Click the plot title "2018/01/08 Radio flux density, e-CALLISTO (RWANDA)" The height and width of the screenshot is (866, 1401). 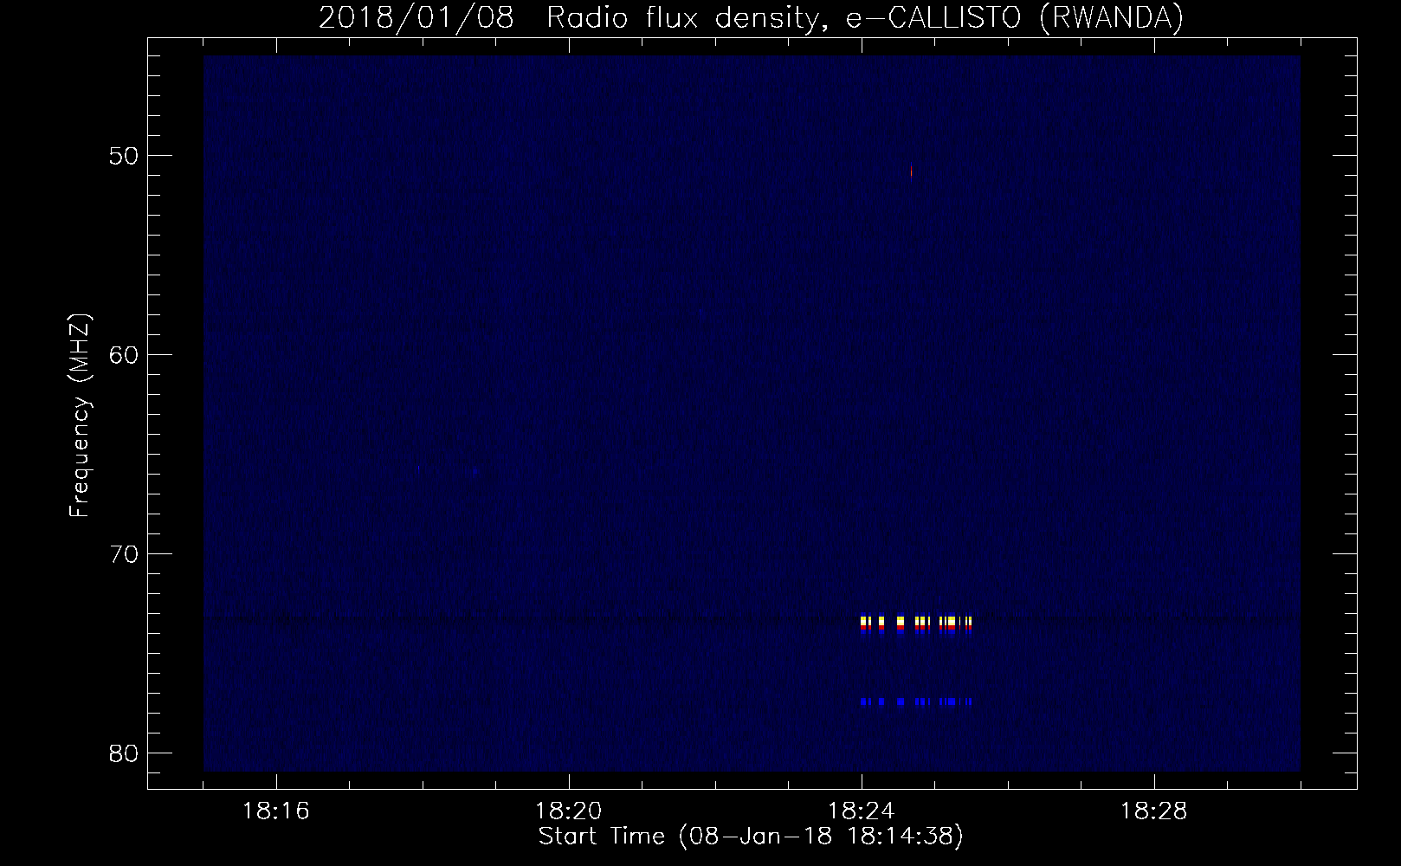(751, 17)
